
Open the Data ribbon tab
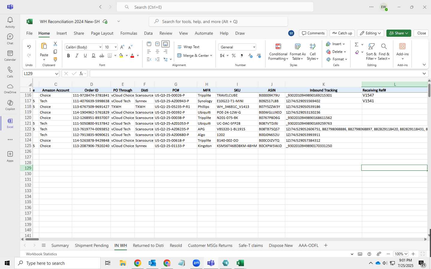[x=148, y=33]
